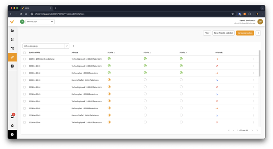The image size is (273, 149).
Task: Select the highlighted orange link icon in sidebar
Action: (x=12, y=57)
